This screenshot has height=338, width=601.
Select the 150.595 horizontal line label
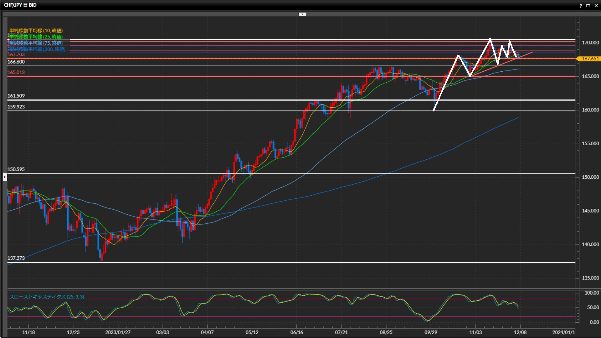pos(16,169)
